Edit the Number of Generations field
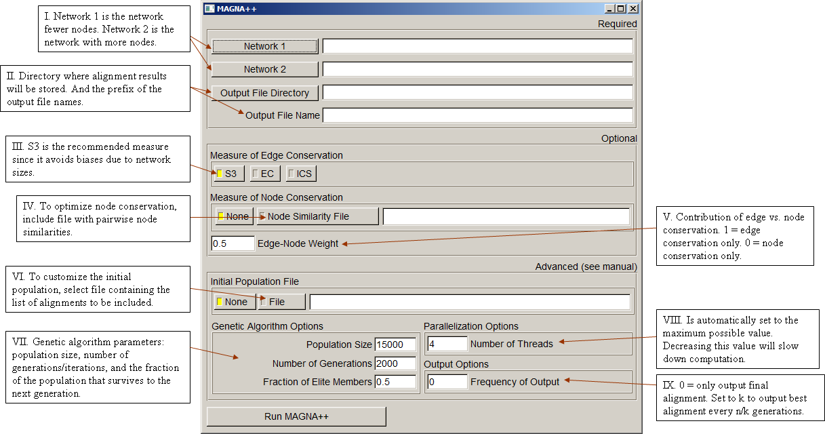The width and height of the screenshot is (825, 434). (x=395, y=363)
